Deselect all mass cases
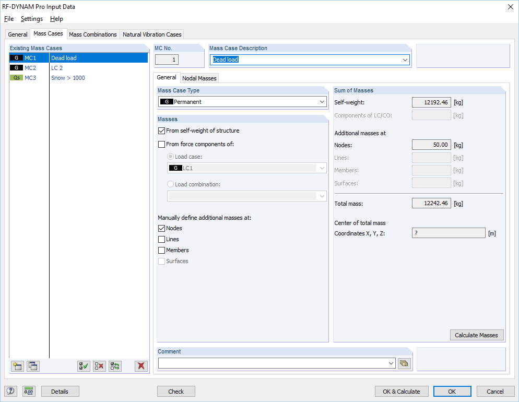This screenshot has width=519, height=402. pos(99,366)
